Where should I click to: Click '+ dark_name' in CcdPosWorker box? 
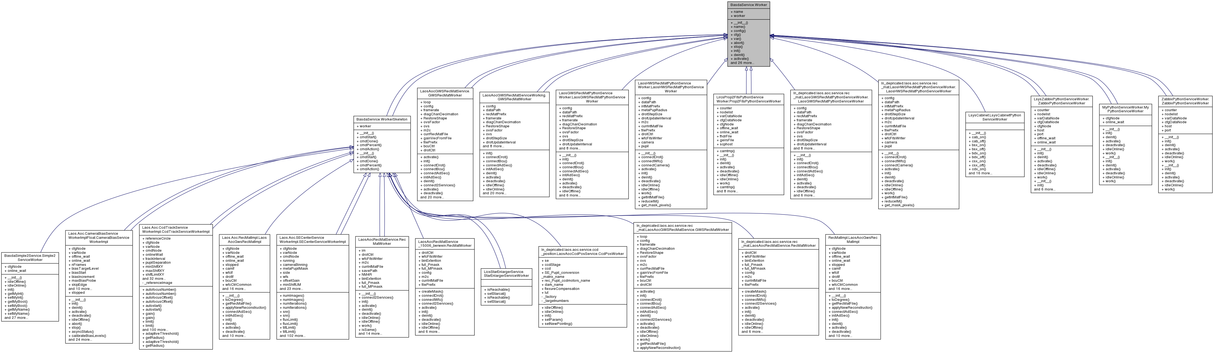tap(552, 284)
